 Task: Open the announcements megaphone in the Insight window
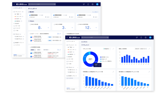pyautogui.click(x=137, y=38)
